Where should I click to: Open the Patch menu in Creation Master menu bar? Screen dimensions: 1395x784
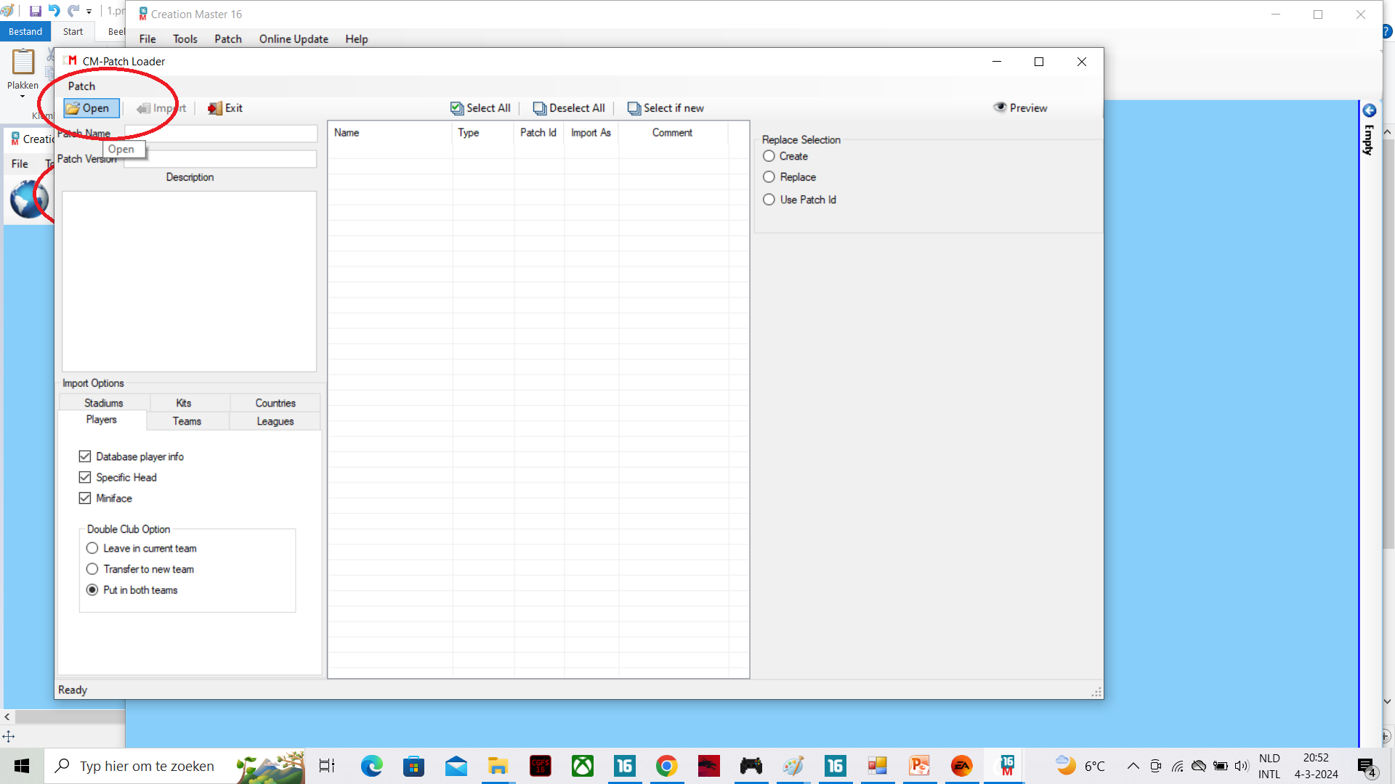(x=228, y=39)
